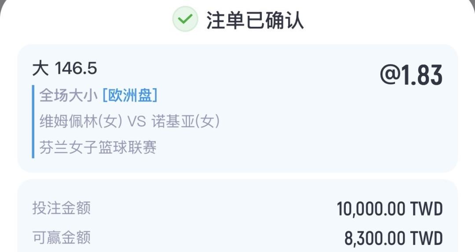Screen dimensions: 475x252
Task: Click the "可赢金额" label
Action: (x=61, y=238)
